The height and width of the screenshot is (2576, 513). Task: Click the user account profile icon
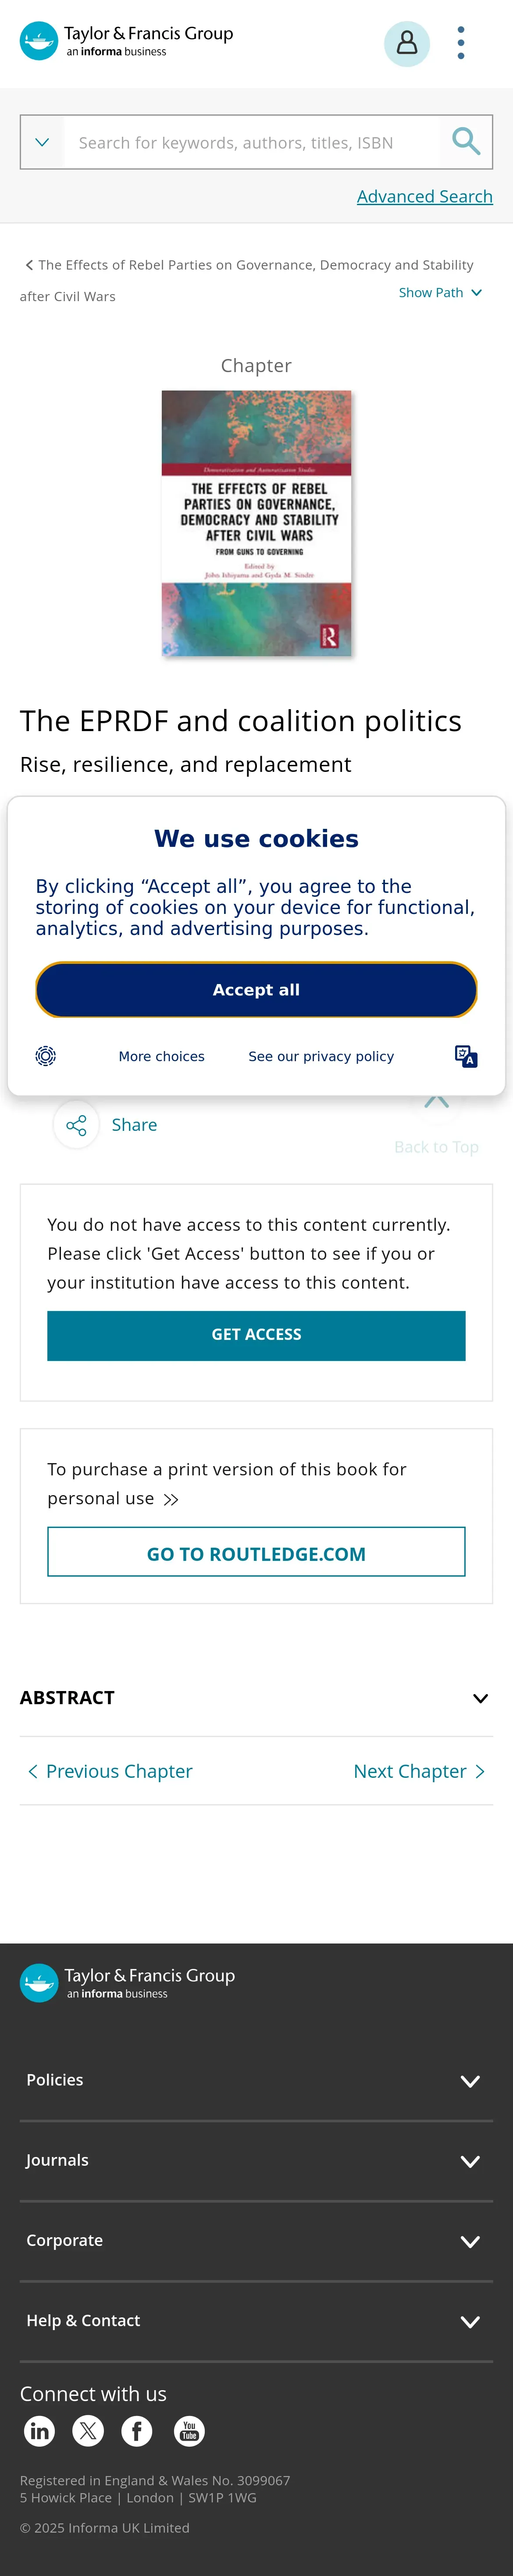(406, 43)
